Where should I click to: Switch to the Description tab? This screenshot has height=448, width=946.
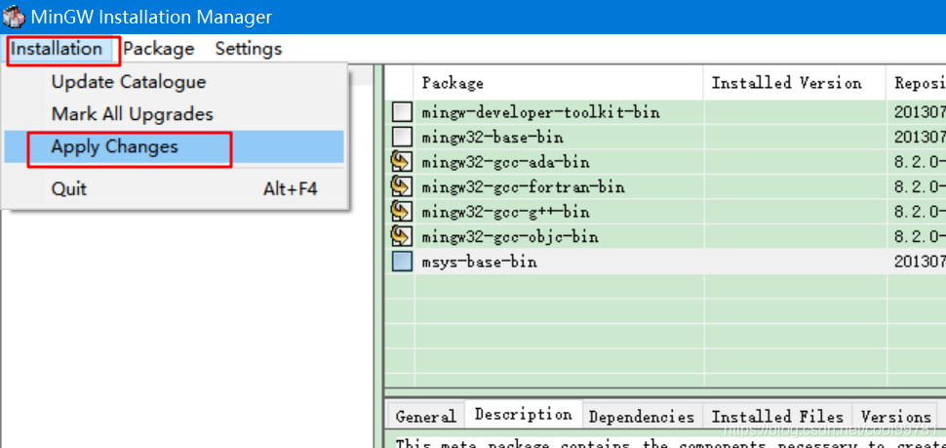click(x=523, y=415)
